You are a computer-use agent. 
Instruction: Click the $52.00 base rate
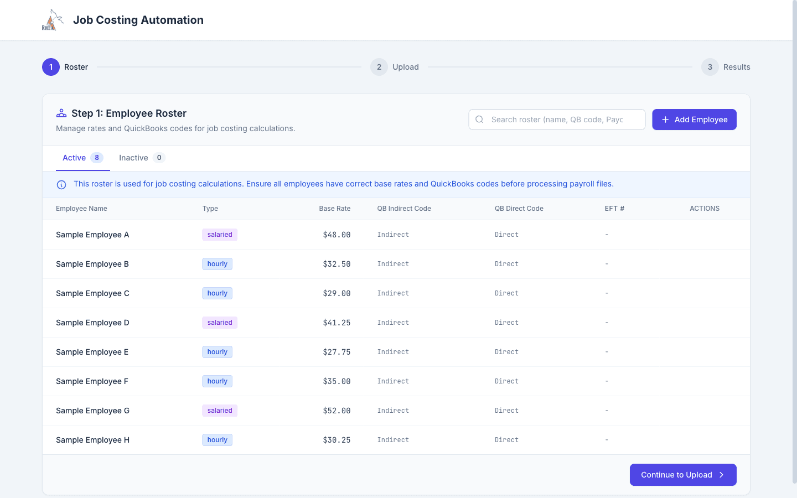[337, 411]
